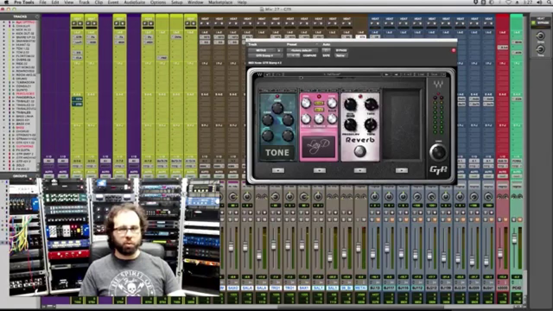Open the menu arrow below the Reverb pedal

click(x=360, y=171)
